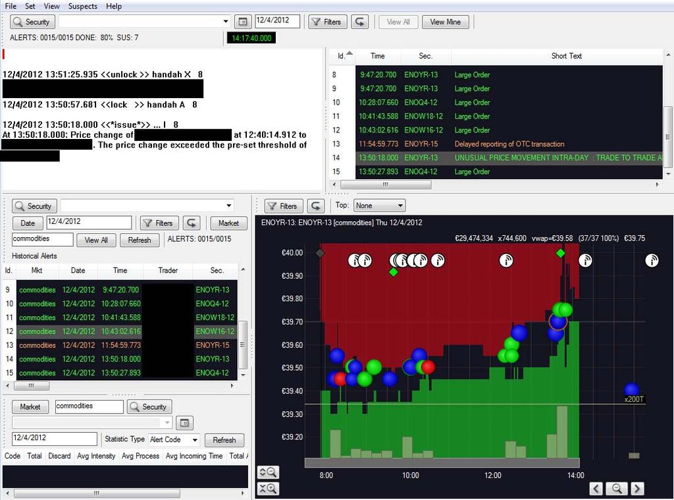Screen dimensions: 674x500
Task: Click the top date field showing 12/4/2012
Action: (x=277, y=20)
